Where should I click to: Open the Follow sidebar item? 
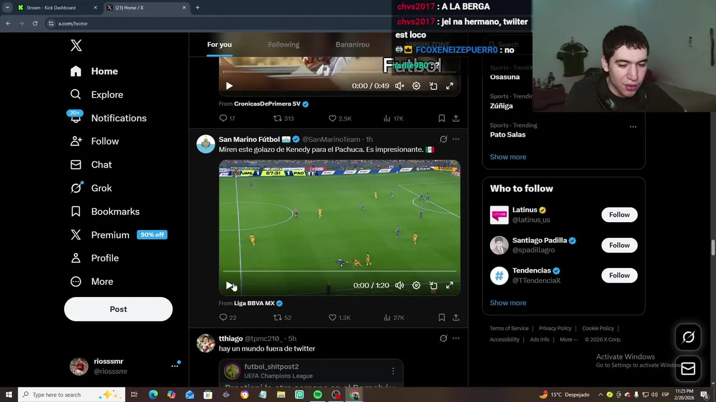point(94,142)
